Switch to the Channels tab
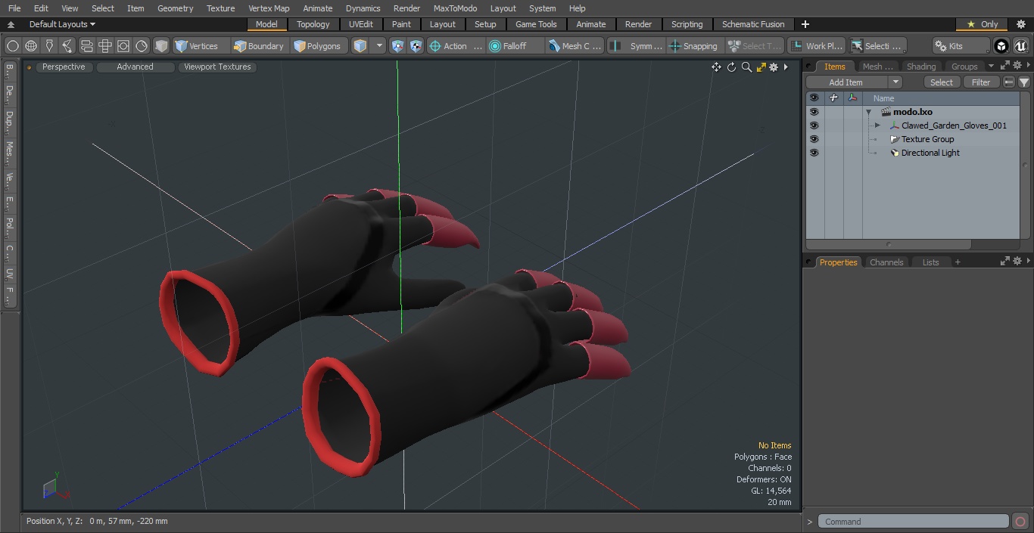Image resolution: width=1034 pixels, height=533 pixels. click(886, 262)
